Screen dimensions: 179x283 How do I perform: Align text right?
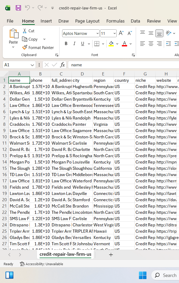(x=159, y=43)
